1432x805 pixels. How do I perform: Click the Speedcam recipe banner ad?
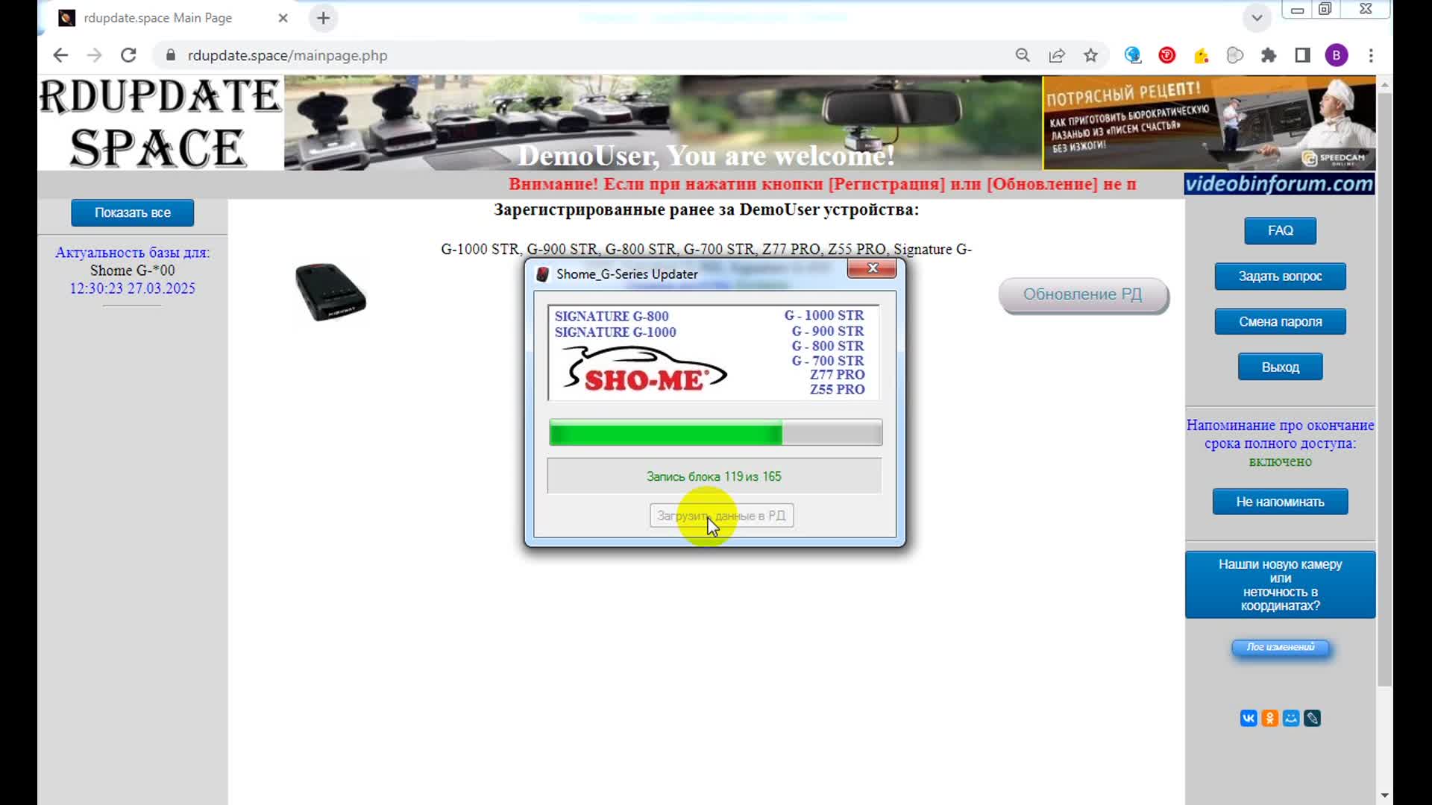[x=1209, y=123]
